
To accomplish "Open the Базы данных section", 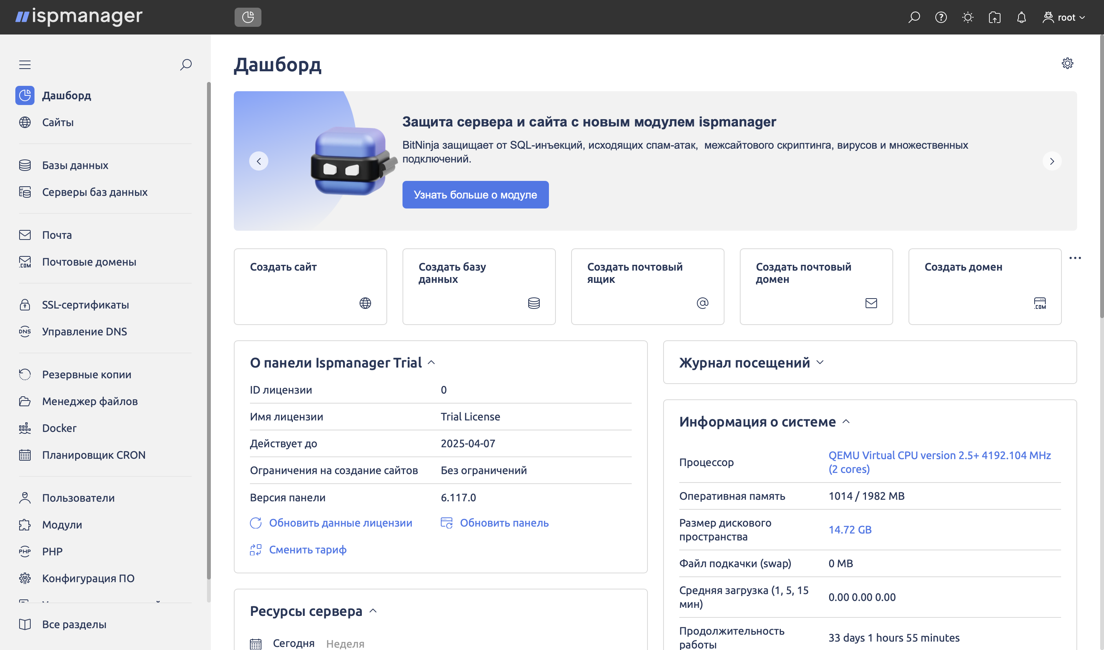I will coord(75,165).
